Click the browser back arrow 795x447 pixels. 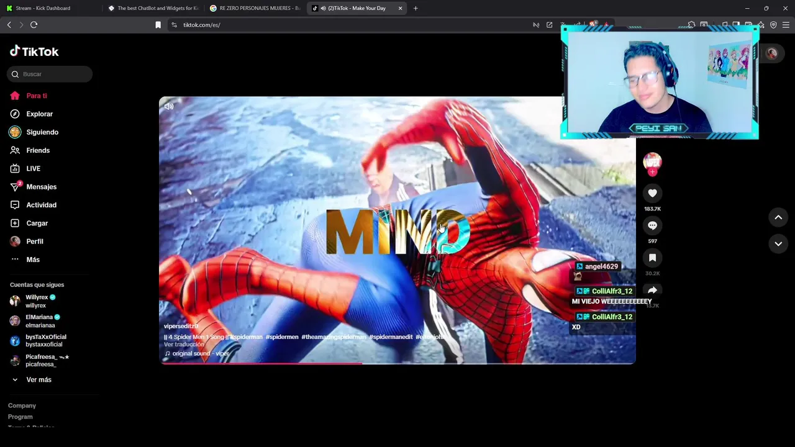[x=9, y=25]
